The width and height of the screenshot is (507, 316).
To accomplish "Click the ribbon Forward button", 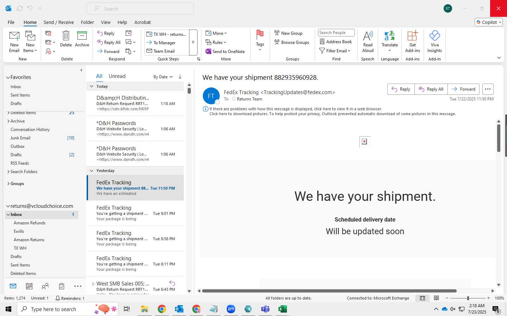I will pyautogui.click(x=108, y=51).
